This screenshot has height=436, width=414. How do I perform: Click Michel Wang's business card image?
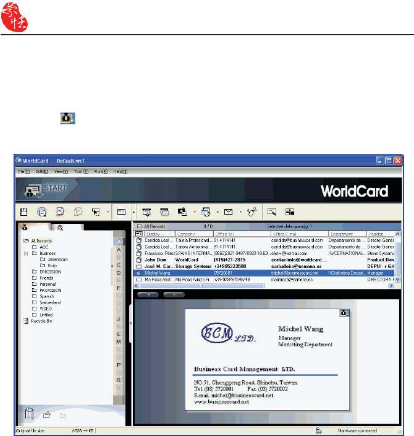coord(267,359)
